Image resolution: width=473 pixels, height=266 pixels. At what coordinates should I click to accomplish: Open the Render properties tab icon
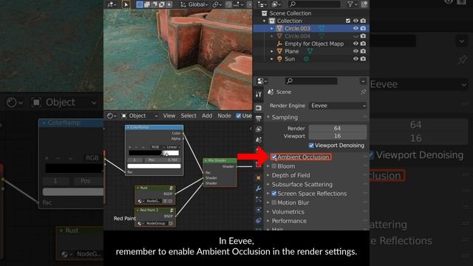(x=259, y=107)
